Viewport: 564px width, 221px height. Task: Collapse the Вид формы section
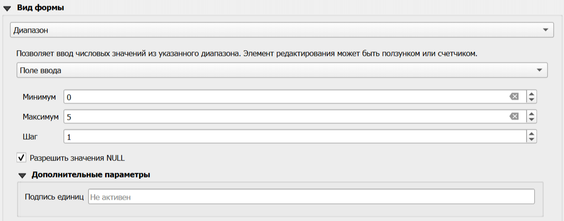[x=7, y=8]
